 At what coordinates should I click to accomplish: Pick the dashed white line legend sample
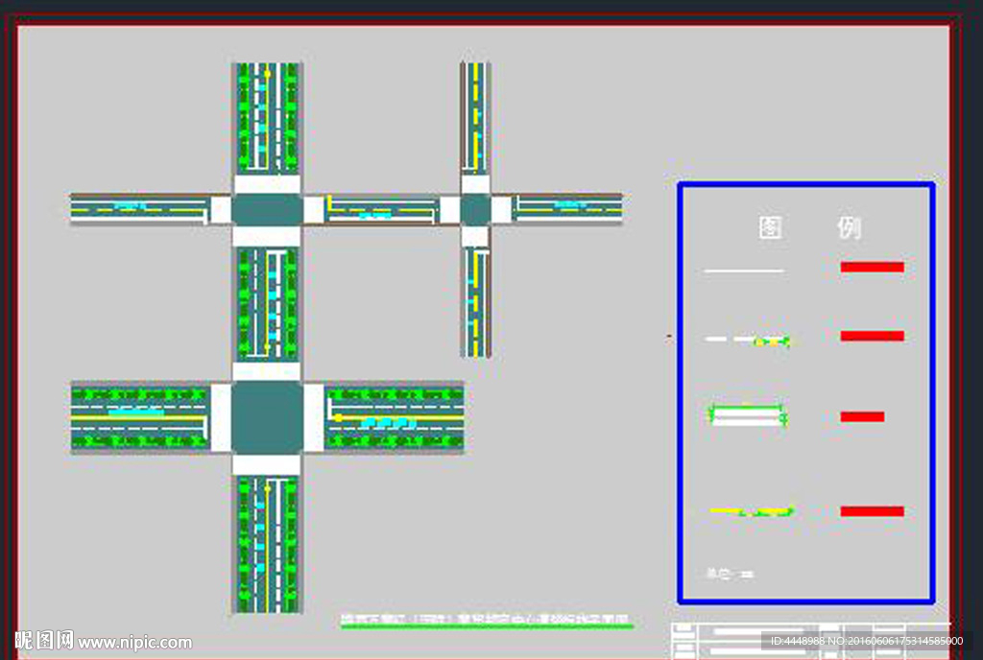(747, 340)
